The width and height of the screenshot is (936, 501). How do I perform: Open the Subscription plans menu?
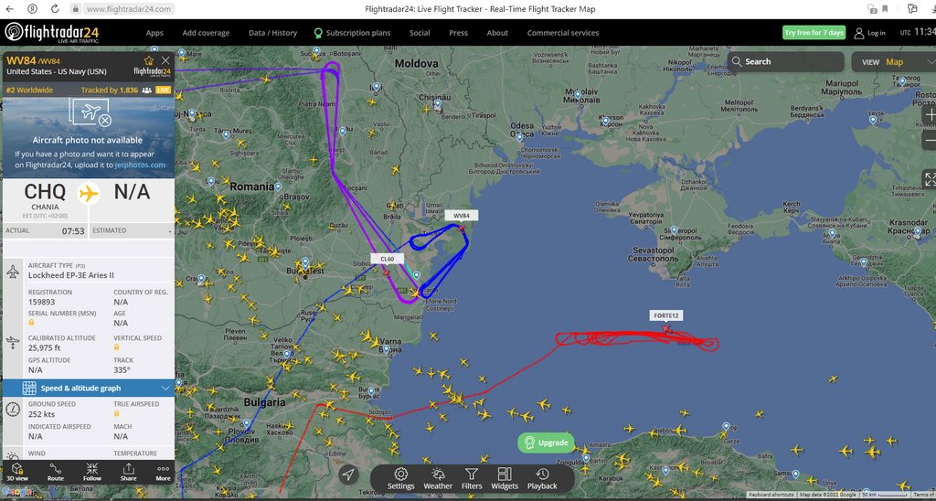pyautogui.click(x=352, y=33)
